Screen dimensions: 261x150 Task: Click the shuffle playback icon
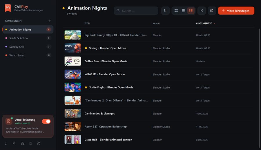coord(202,11)
